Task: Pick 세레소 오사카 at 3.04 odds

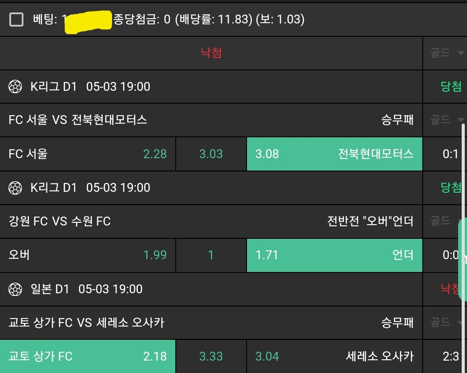Action: point(334,356)
